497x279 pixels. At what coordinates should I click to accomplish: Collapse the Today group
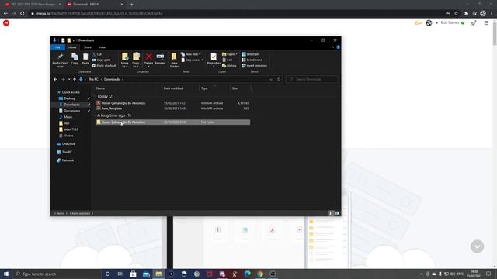pos(96,96)
